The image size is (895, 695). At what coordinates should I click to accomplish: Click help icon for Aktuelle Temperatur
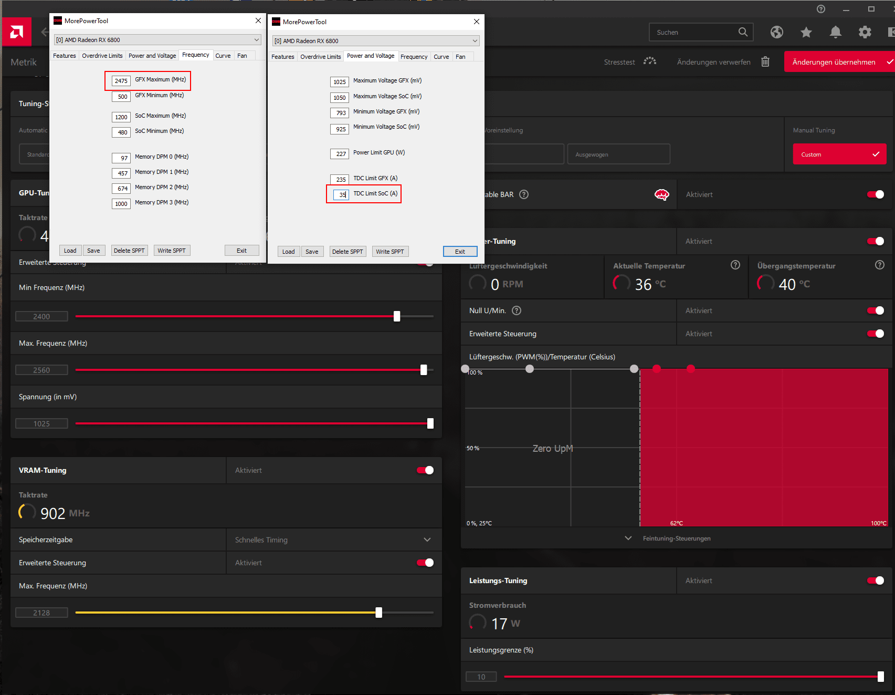click(x=735, y=265)
